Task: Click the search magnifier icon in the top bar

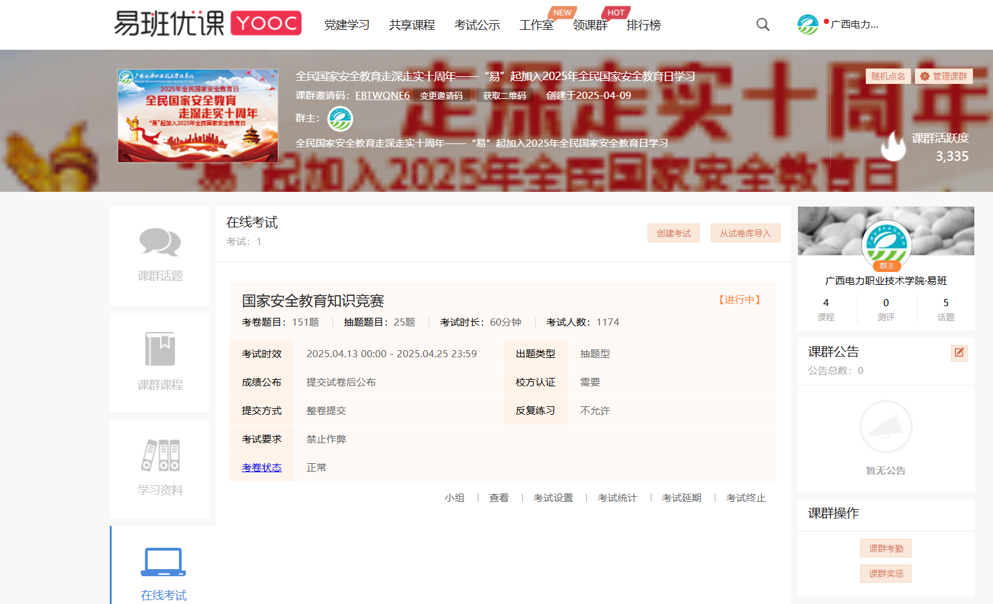Action: point(763,24)
